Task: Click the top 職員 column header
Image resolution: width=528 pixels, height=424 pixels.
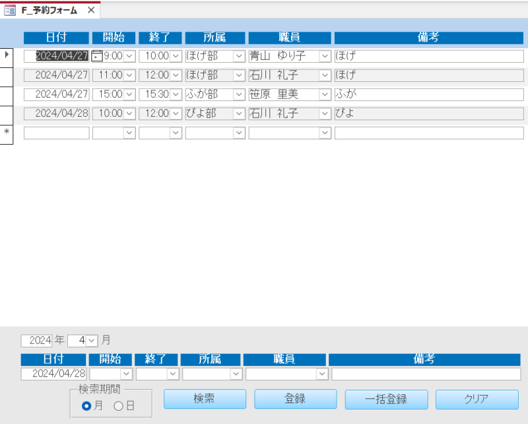Action: (x=290, y=38)
